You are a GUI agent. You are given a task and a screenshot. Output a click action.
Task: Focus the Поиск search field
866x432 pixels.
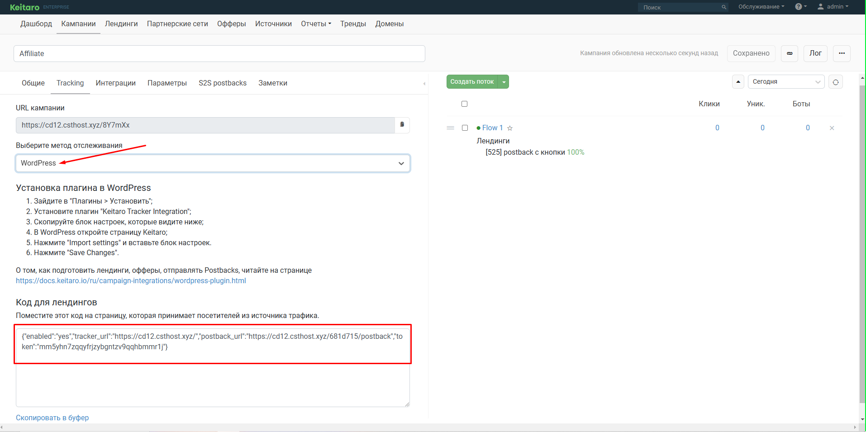(680, 7)
